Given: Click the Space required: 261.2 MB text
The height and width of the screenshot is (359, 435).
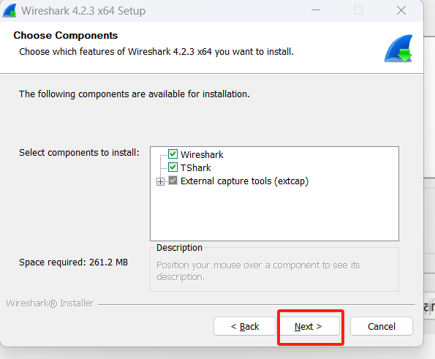Looking at the screenshot, I should point(74,262).
